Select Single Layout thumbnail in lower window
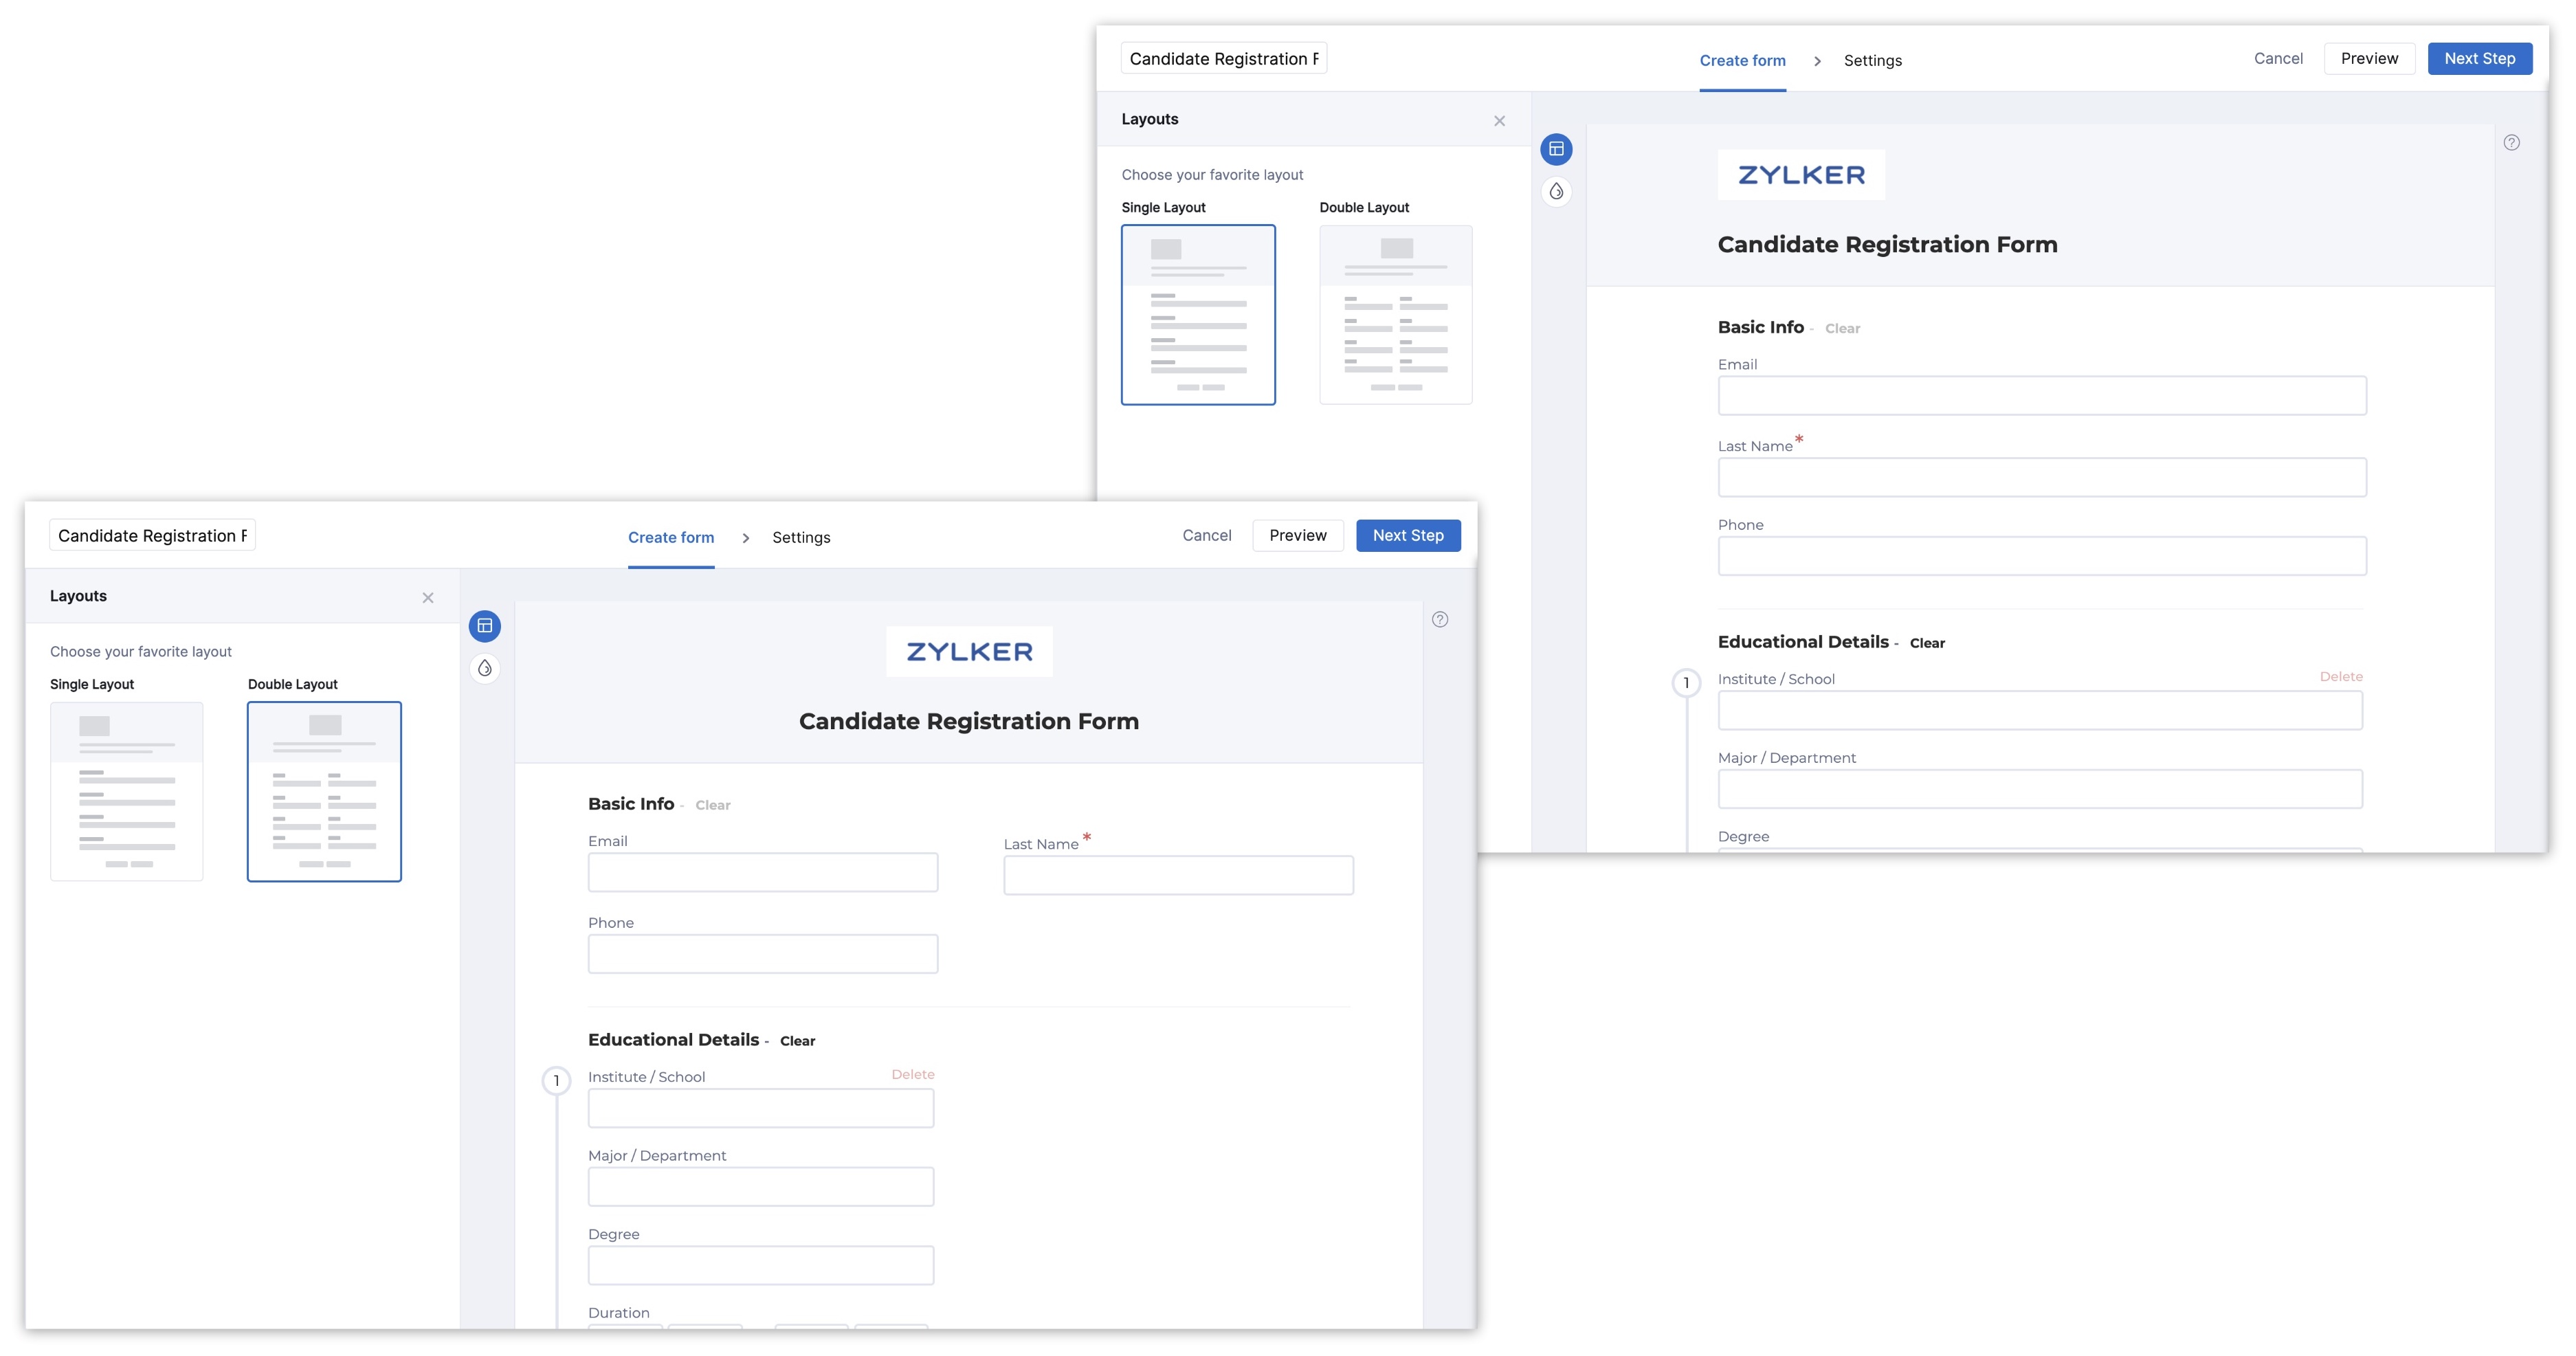Screen dimensions: 2576x1356 127,791
